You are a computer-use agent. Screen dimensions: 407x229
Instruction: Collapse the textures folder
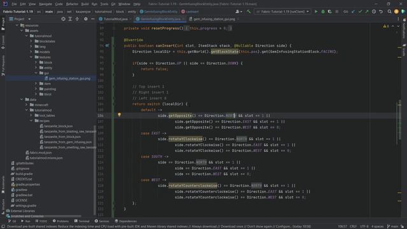(31, 57)
